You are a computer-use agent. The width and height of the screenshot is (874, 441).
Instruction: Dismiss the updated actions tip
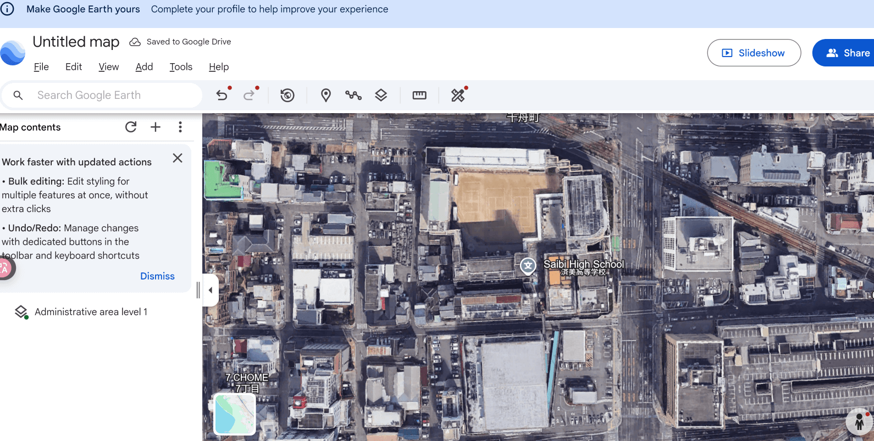pyautogui.click(x=157, y=276)
